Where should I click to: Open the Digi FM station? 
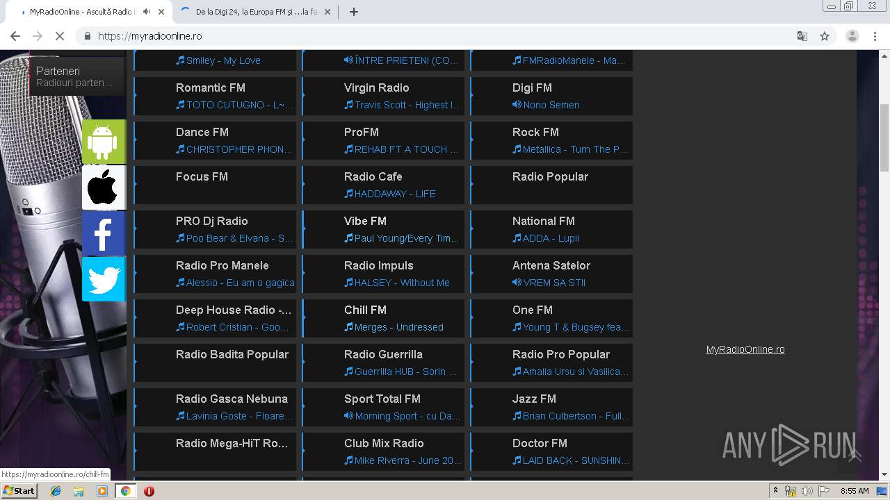click(551, 96)
